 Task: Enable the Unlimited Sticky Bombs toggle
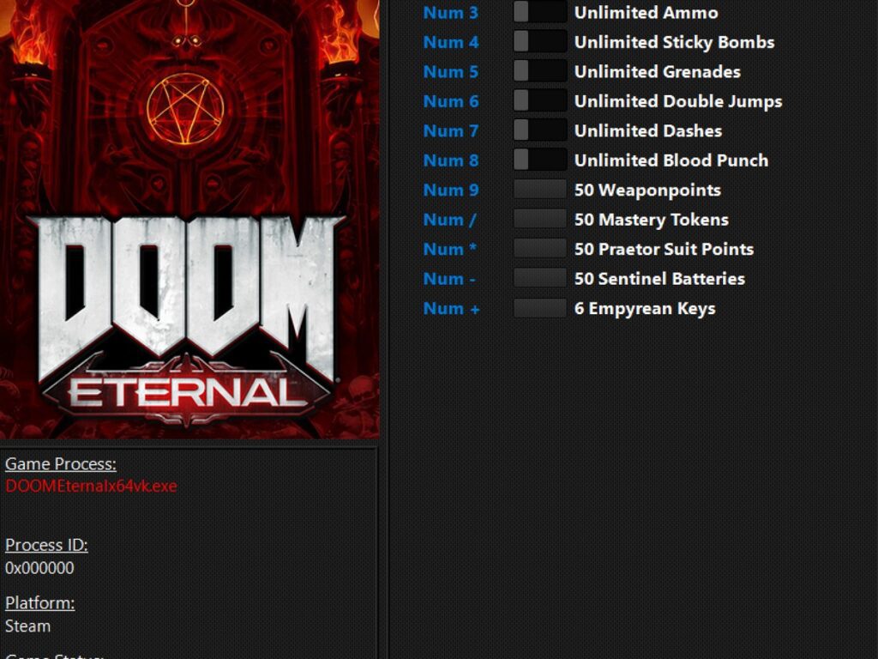click(540, 42)
